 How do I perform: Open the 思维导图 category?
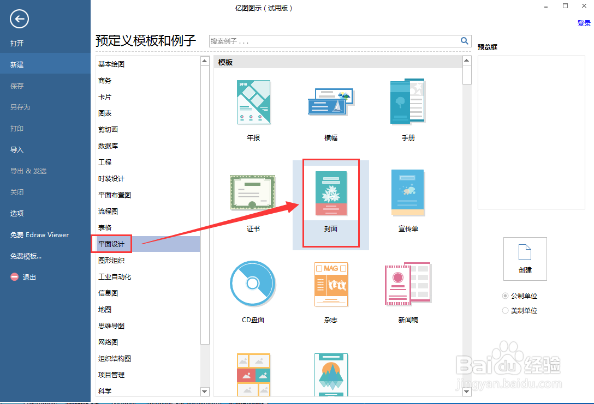(112, 325)
